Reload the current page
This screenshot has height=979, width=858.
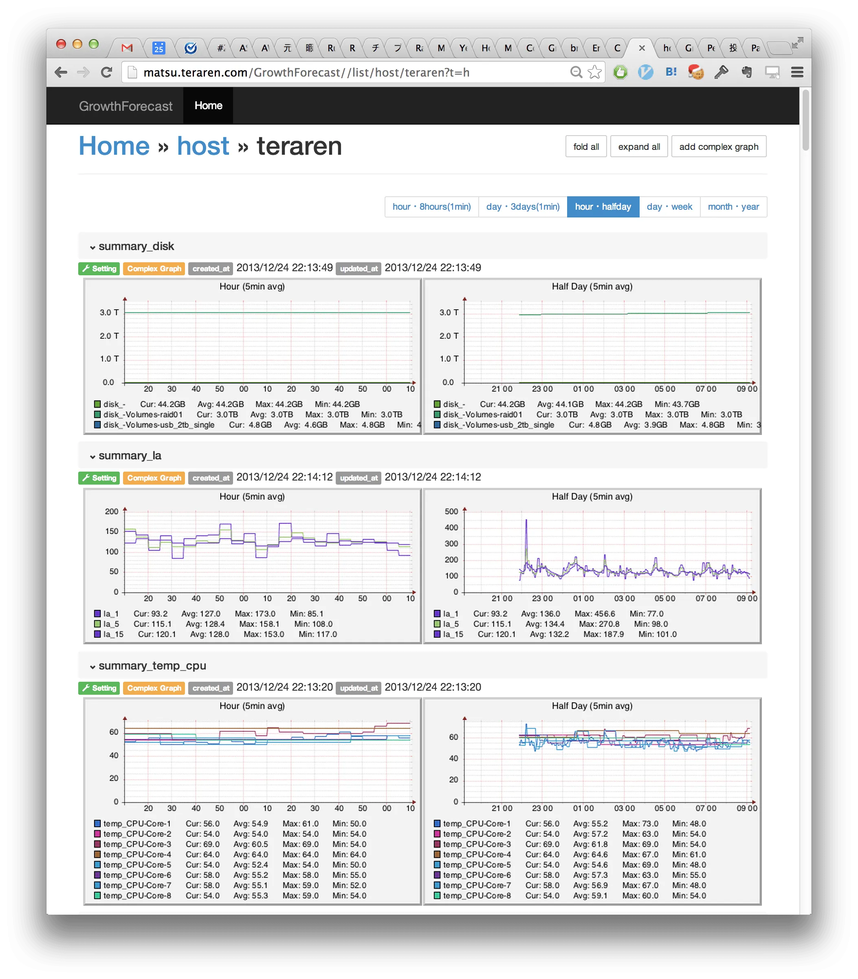[x=106, y=72]
